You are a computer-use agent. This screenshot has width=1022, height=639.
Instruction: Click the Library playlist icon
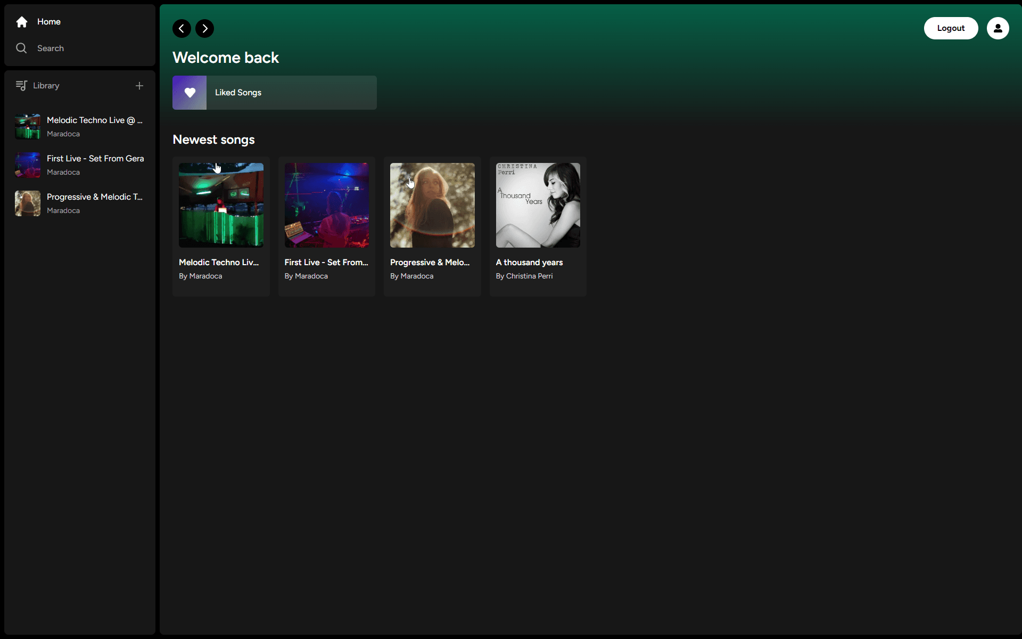[x=21, y=86]
